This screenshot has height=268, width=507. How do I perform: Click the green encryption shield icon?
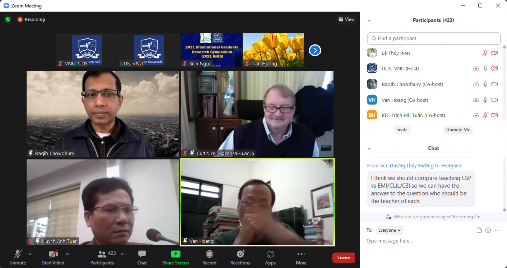point(8,19)
